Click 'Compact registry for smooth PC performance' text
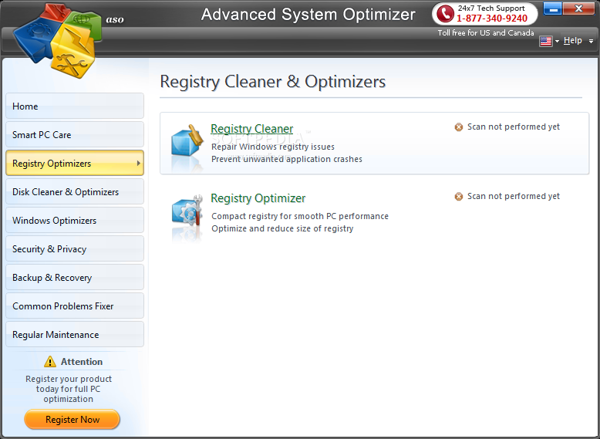600x439 pixels. click(300, 216)
